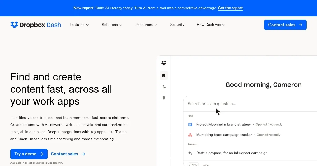Viewport: 317px width, 166px height.
Task: Click Contact sales in the top navigation
Action: [x=285, y=25]
